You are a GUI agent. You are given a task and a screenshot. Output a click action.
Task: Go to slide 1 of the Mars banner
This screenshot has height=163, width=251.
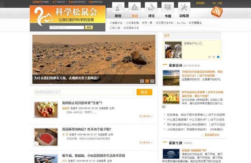pyautogui.click(x=142, y=81)
